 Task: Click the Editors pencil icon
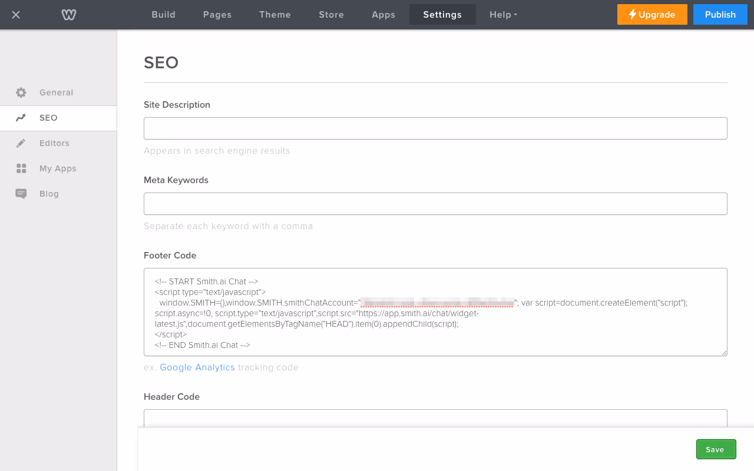21,143
